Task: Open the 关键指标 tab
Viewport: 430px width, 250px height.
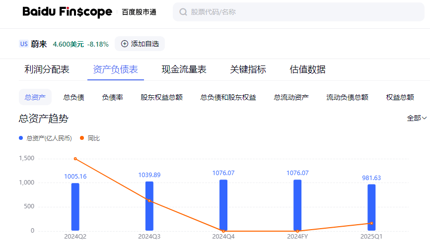Action: (x=248, y=69)
